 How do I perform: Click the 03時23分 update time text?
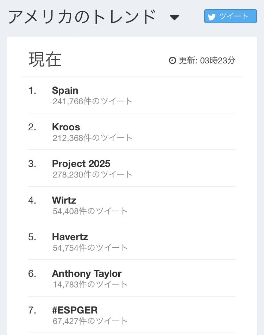pyautogui.click(x=218, y=61)
